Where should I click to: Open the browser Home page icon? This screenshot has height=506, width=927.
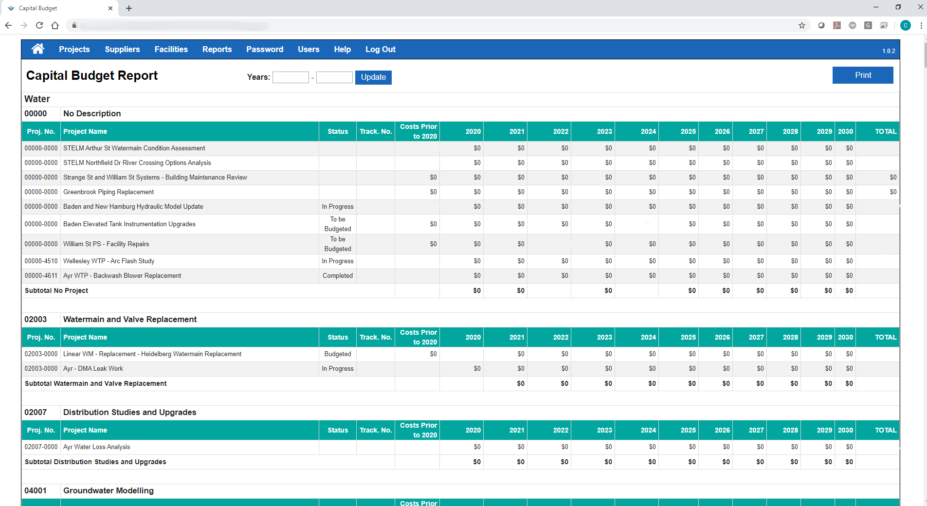[55, 25]
